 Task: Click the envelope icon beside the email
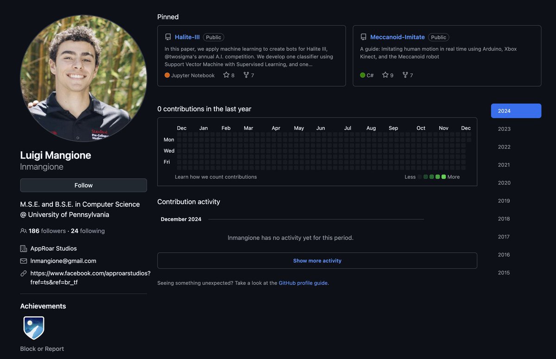[x=24, y=261]
